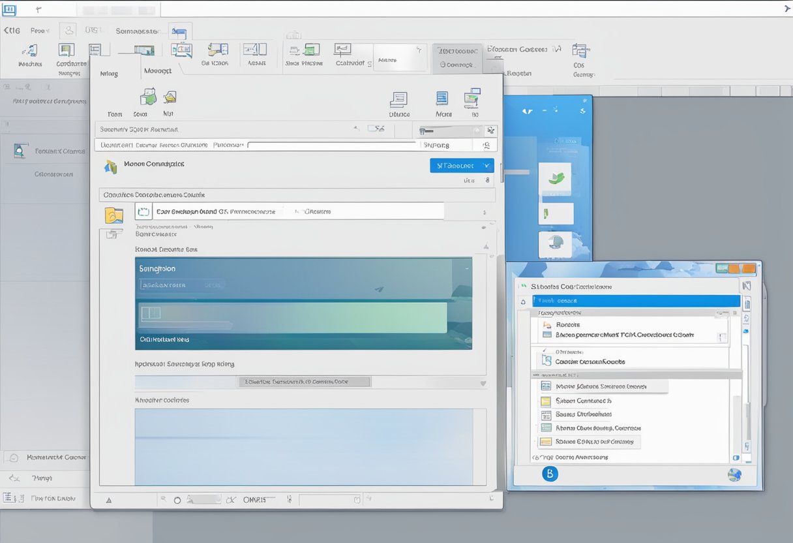Switch to the Message ribbon tab
The image size is (793, 543).
tap(157, 70)
